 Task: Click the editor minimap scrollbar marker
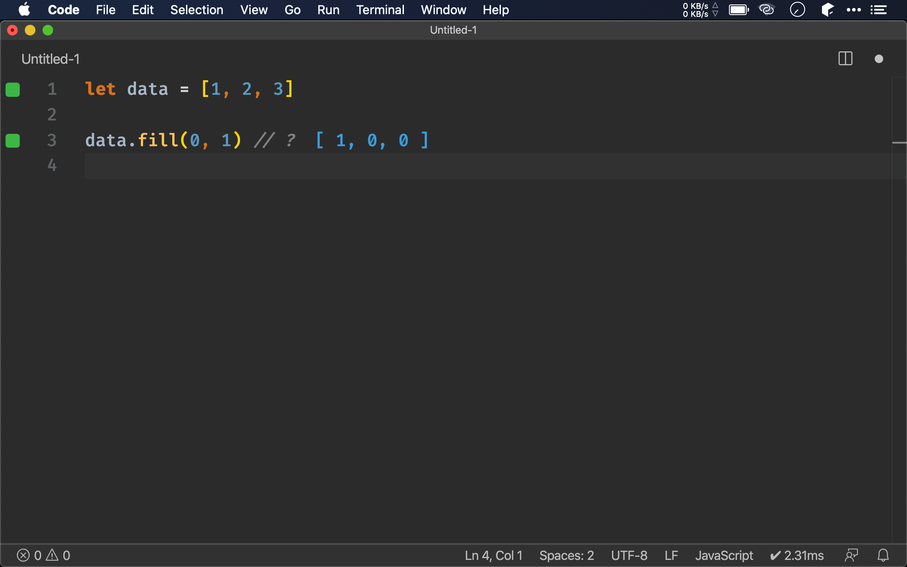[899, 143]
